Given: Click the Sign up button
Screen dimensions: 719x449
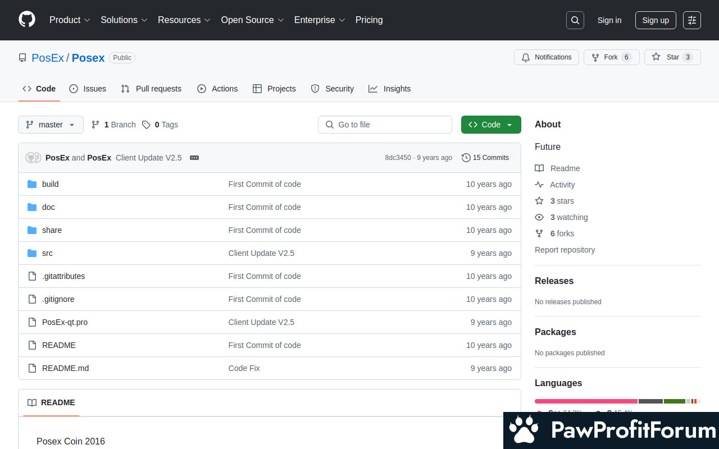Looking at the screenshot, I should 655,20.
